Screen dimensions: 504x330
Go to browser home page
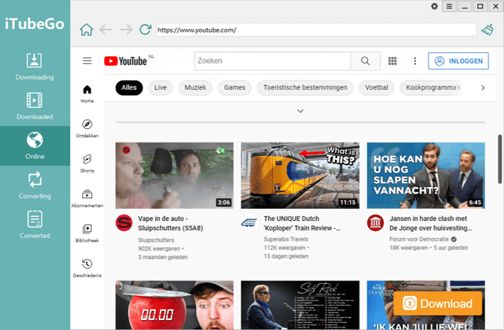coord(86,30)
